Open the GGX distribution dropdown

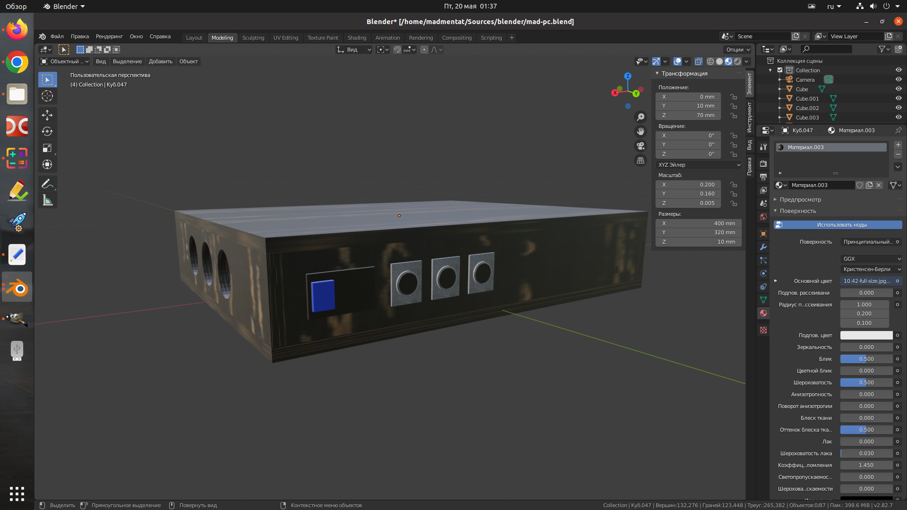(x=872, y=259)
